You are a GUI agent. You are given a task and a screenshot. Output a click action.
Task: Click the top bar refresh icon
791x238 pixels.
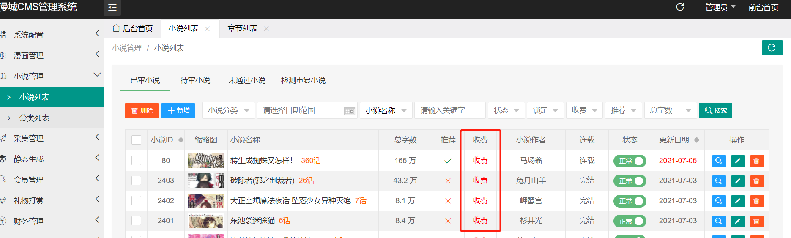[x=680, y=7]
